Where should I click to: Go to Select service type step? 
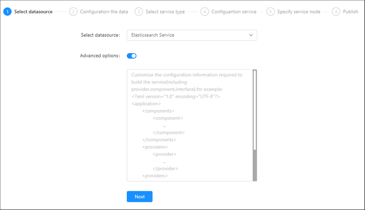[165, 12]
